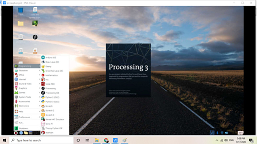
Task: Click the Windows tray speaker icon
Action: [x=226, y=140]
